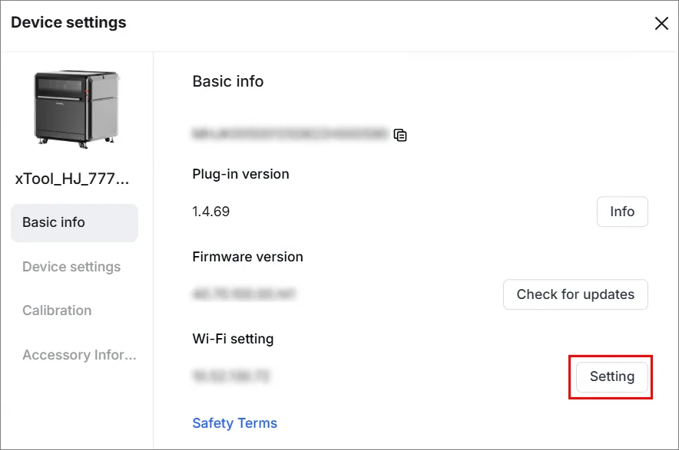Open the Device settings sidebar tab

(x=71, y=267)
